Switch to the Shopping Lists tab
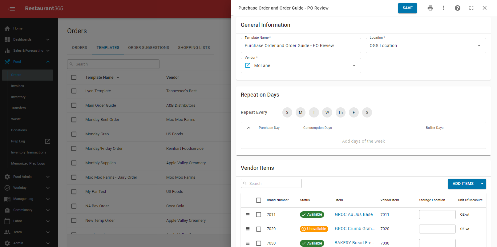Screen dimensions: 497x247 click(194, 48)
